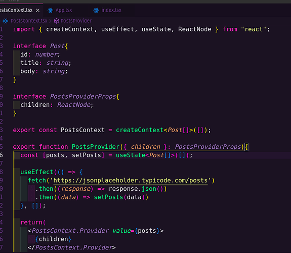Click the createContext call on line 13

click(140, 130)
